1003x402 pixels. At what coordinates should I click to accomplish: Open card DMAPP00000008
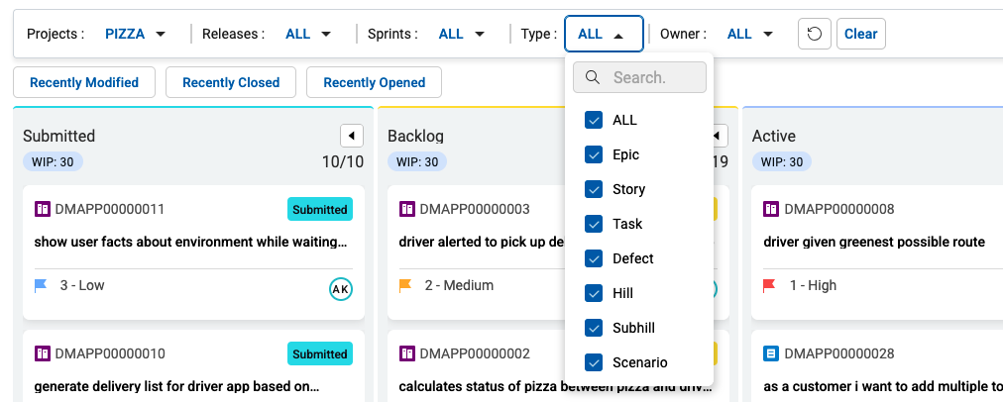point(839,209)
